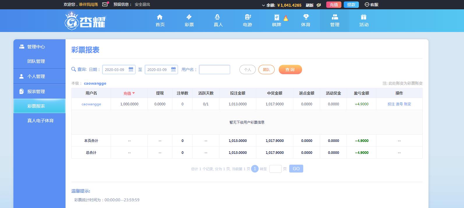Open the 彩票 lottery ticket icon

(189, 17)
